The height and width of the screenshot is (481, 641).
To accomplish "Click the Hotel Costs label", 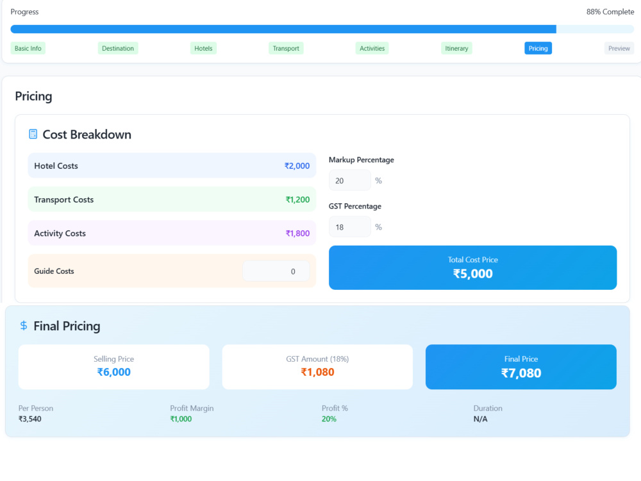I will coord(56,165).
